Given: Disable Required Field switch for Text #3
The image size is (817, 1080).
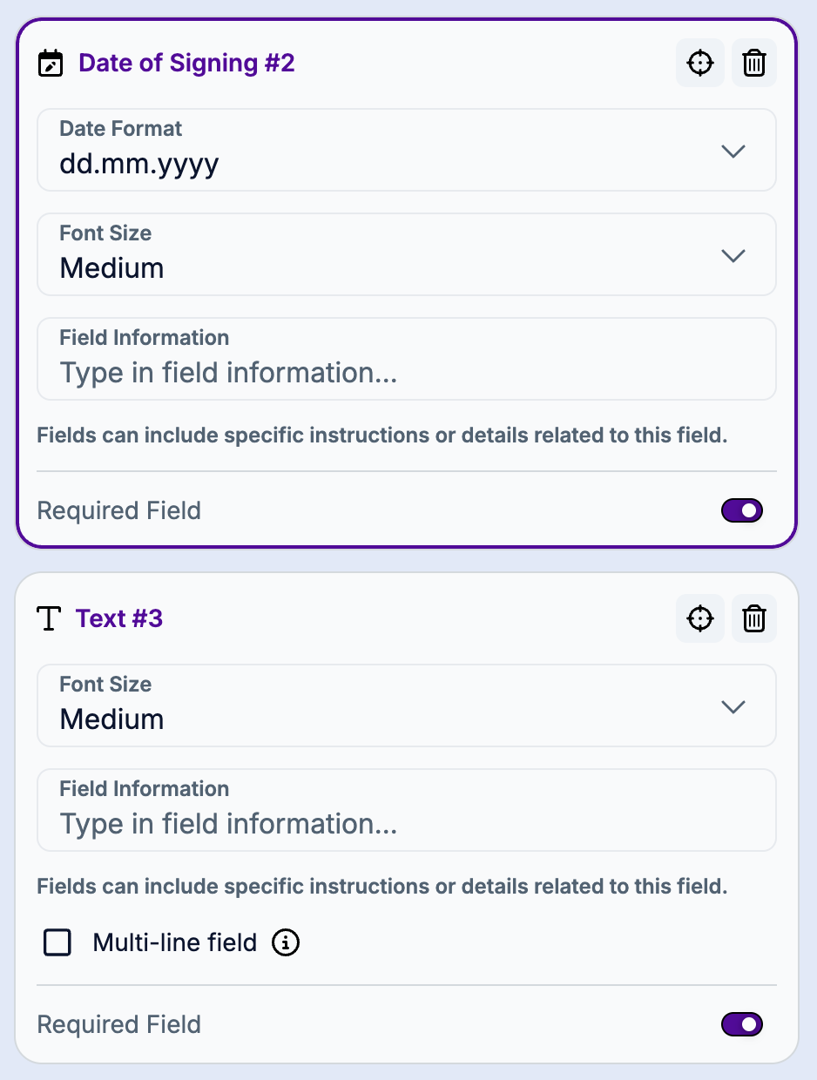Looking at the screenshot, I should tap(742, 1024).
